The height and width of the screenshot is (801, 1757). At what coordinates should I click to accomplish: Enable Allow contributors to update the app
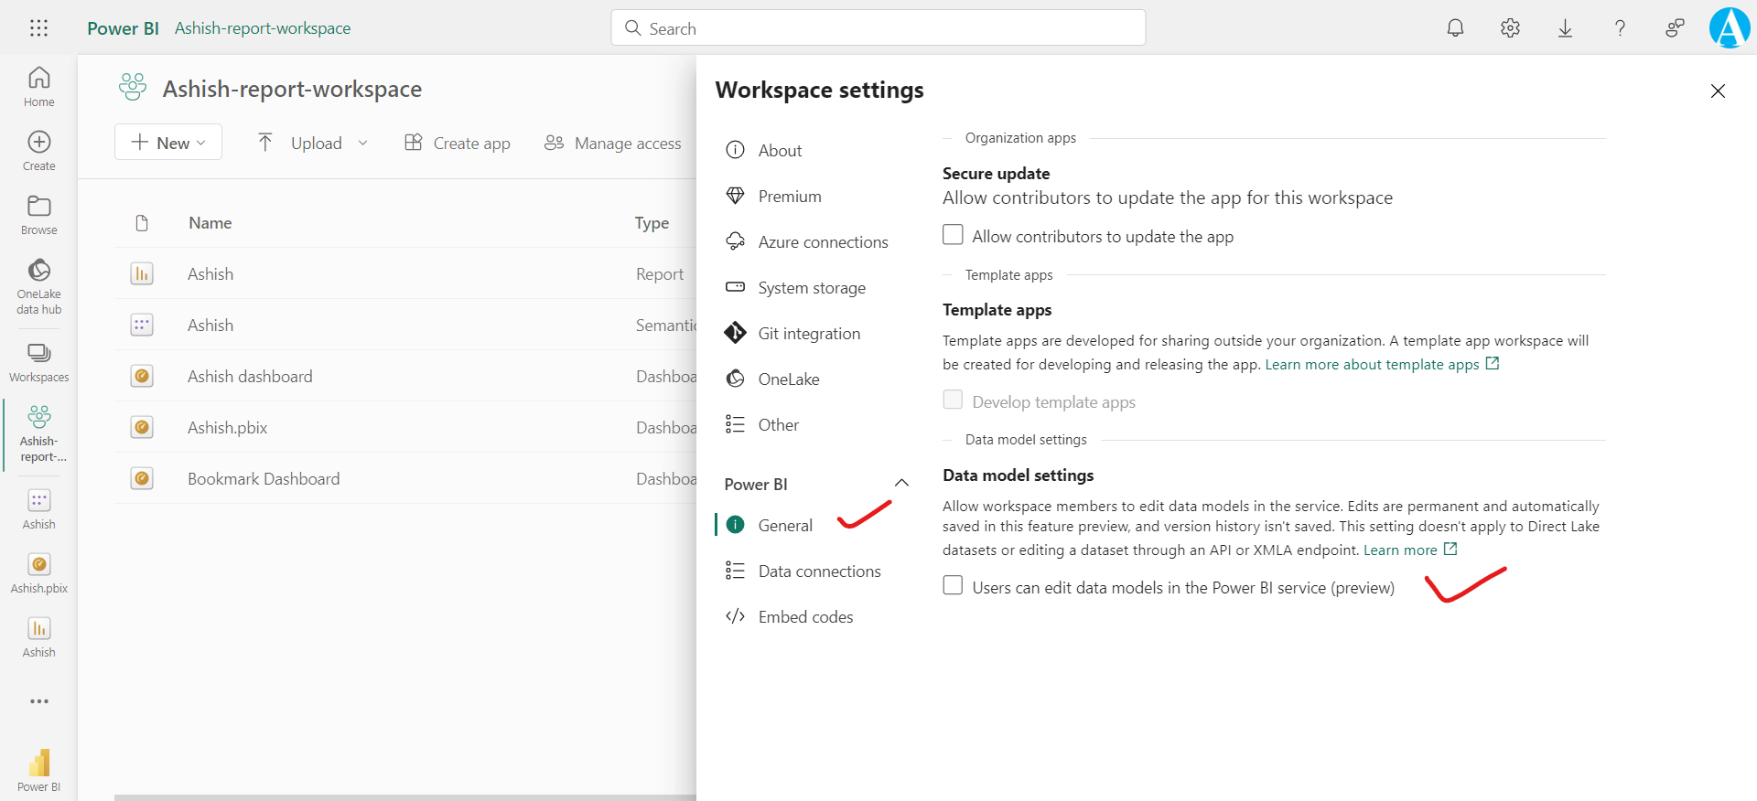click(953, 235)
